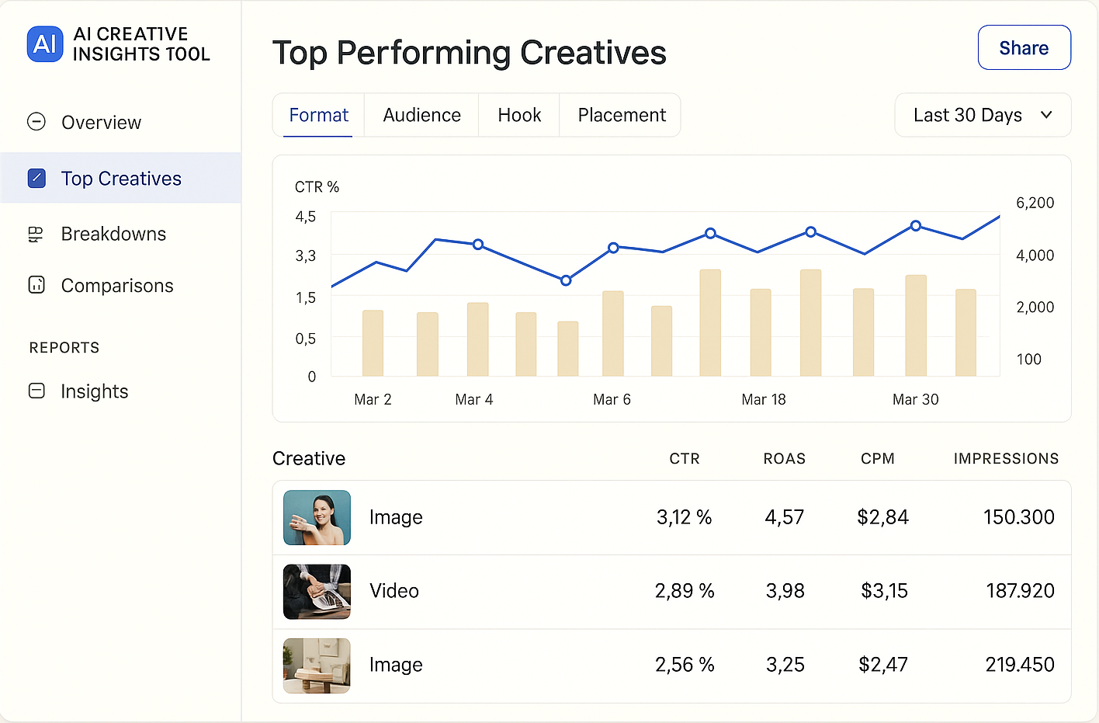The image size is (1099, 723).
Task: Select the Overview circle icon in sidebar
Action: [x=36, y=122]
